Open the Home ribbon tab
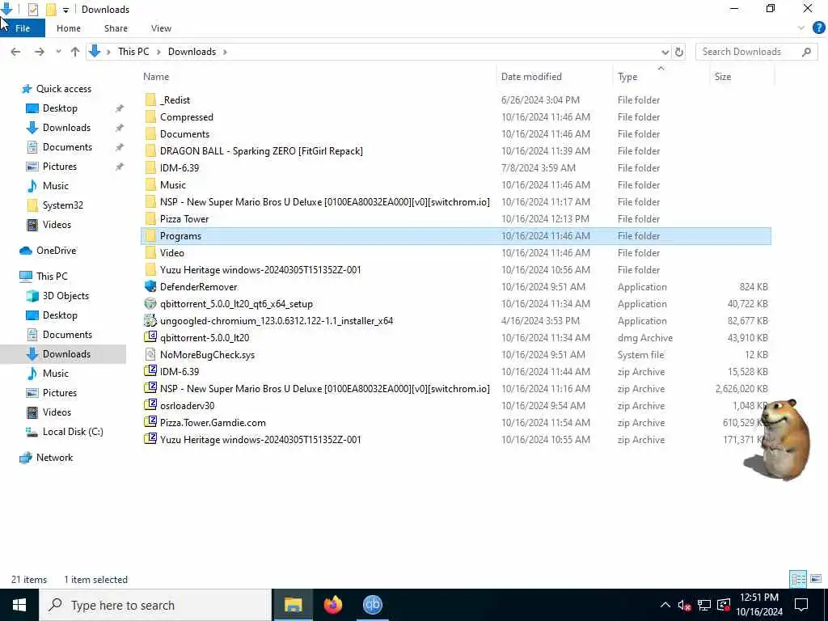This screenshot has height=621, width=828. point(69,28)
